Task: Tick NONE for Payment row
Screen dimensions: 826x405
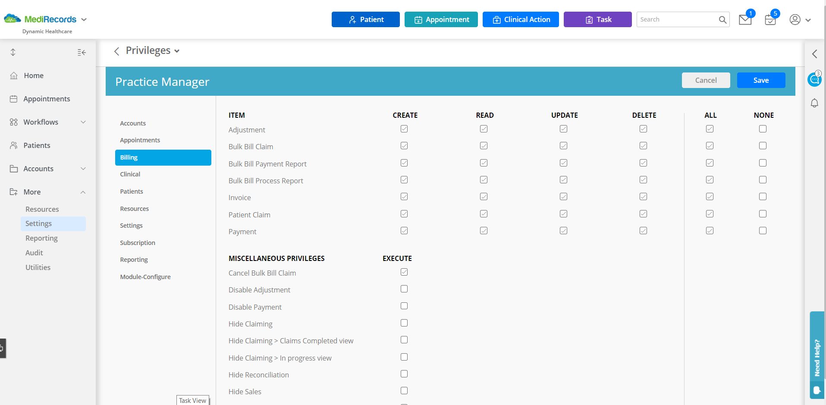Action: [763, 231]
